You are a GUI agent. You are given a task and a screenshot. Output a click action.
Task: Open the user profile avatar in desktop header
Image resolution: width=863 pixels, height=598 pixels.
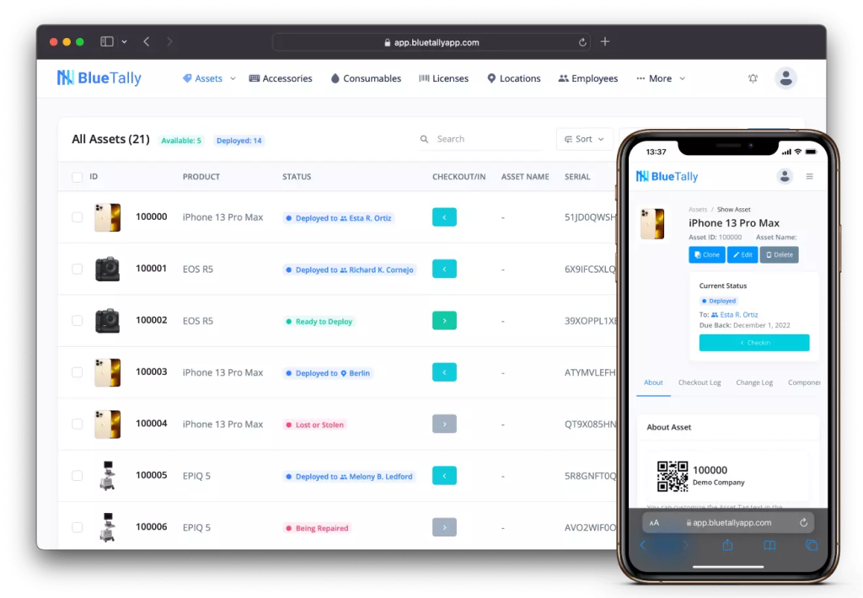(x=785, y=78)
